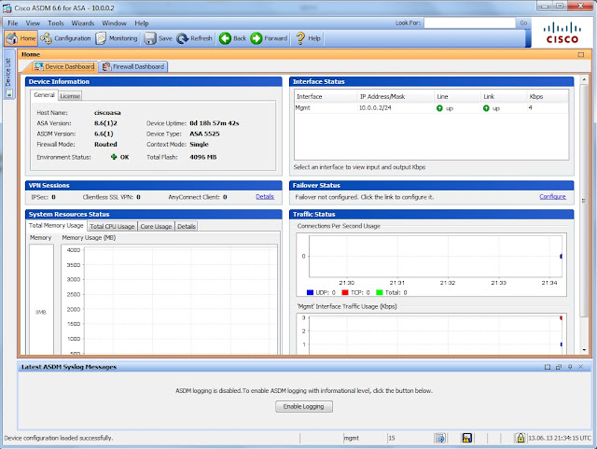Select the Total CPU Usage tab
The image size is (597, 449).
[x=112, y=227]
